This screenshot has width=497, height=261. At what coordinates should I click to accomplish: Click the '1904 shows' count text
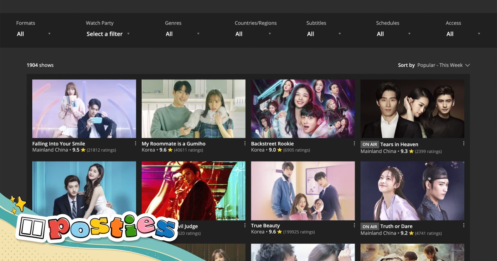pos(40,65)
